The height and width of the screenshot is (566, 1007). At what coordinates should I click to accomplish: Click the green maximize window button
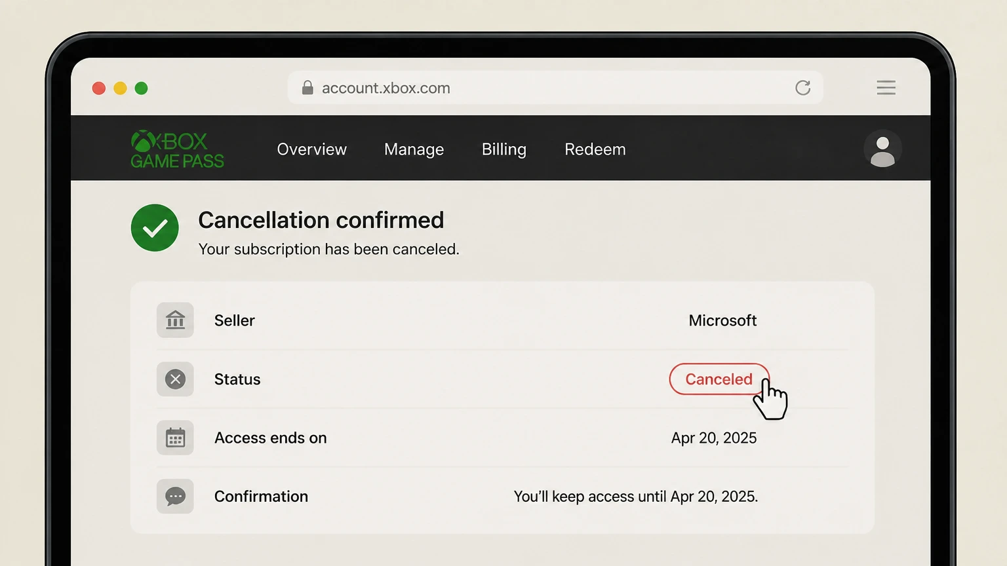[x=141, y=88]
